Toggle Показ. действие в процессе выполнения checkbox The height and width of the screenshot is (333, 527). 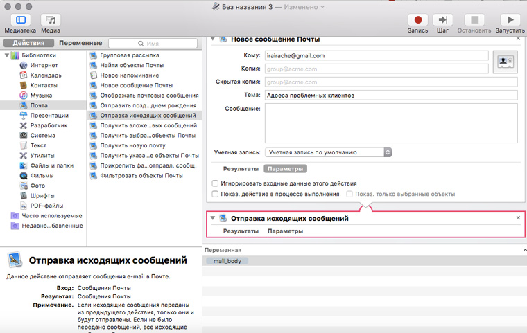click(x=215, y=195)
